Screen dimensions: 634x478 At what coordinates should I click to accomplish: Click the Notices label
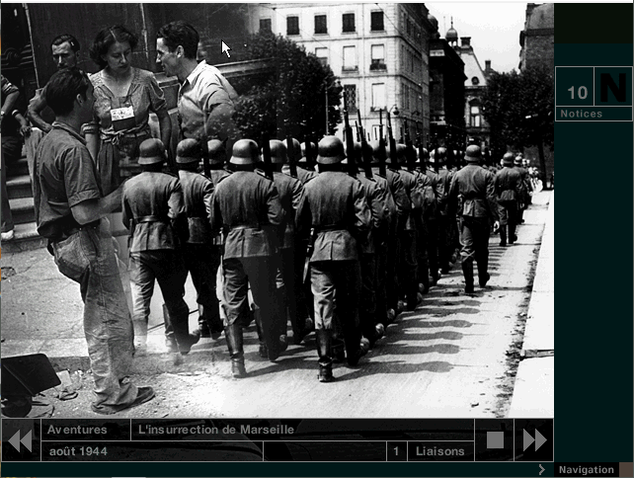[x=581, y=114]
